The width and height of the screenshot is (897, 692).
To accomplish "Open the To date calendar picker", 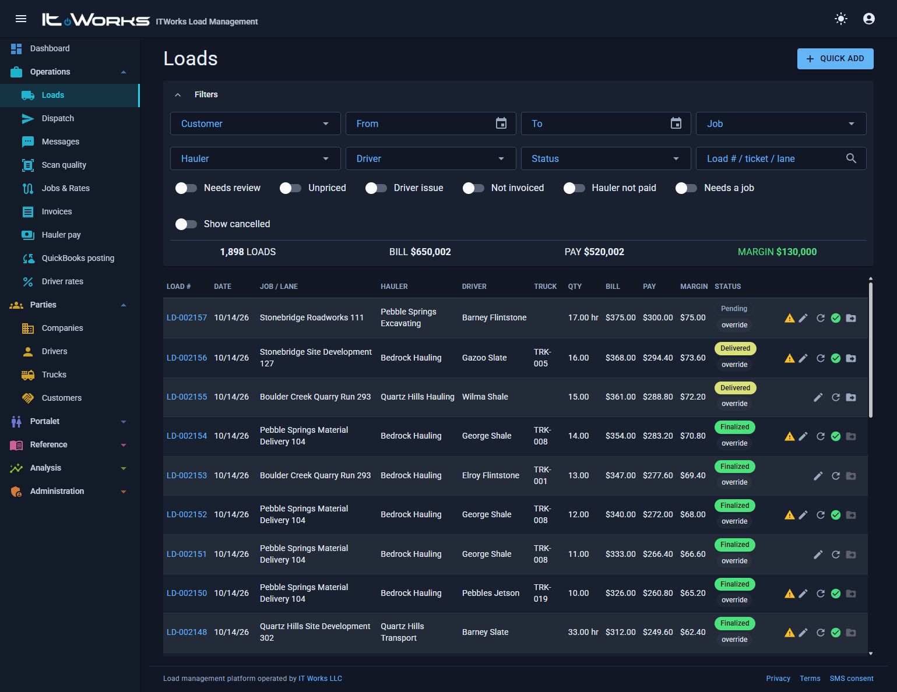I will (676, 123).
